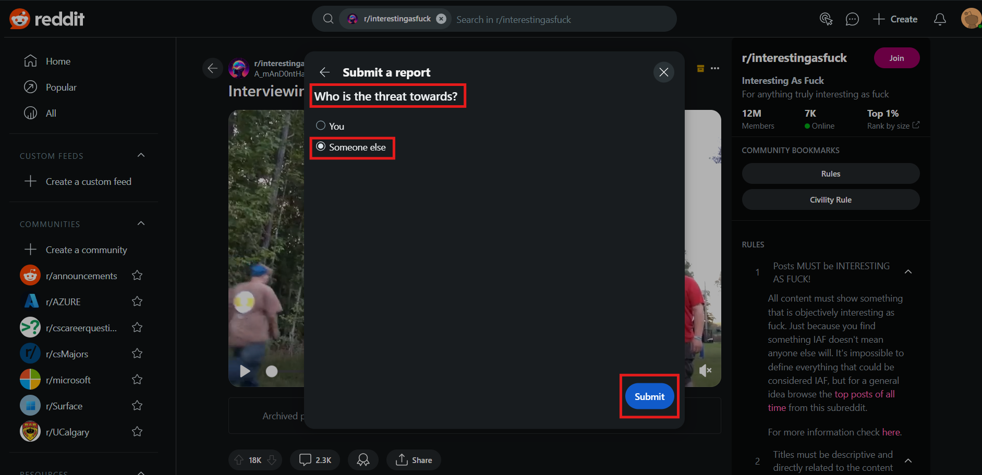Image resolution: width=982 pixels, height=475 pixels.
Task: Play the post video
Action: click(245, 371)
